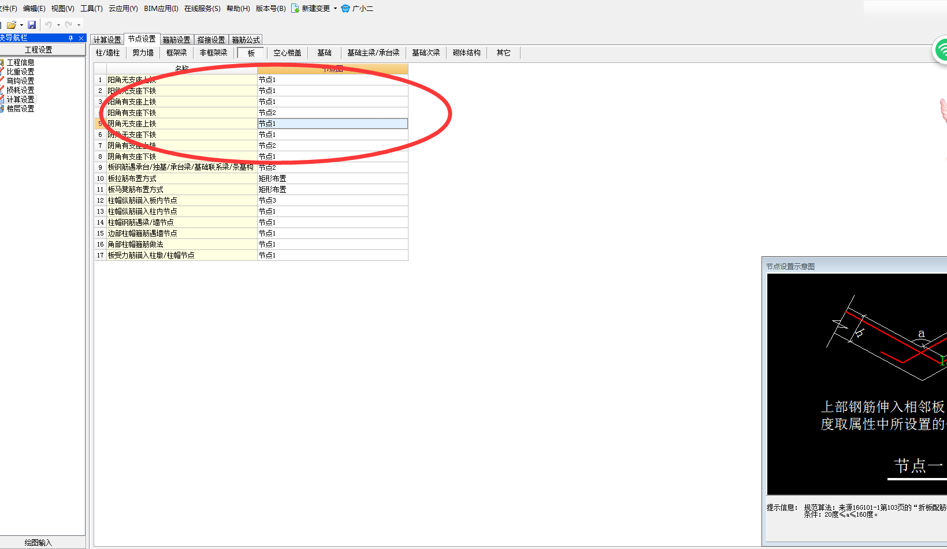Open 工程信息 in navigation tree
The width and height of the screenshot is (947, 549).
tap(20, 62)
